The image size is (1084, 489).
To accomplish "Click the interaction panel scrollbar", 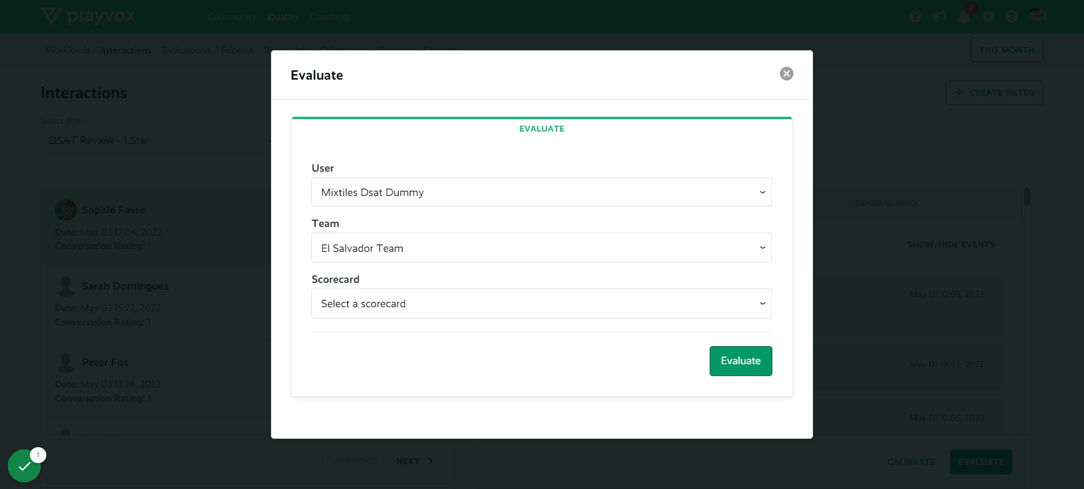I will 1028,197.
